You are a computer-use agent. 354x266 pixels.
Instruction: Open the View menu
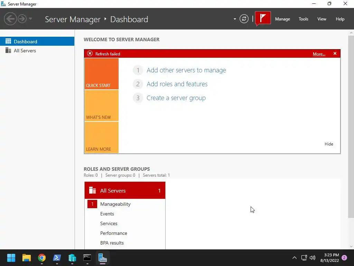point(322,19)
